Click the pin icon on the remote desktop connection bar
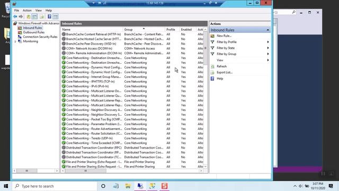Screen dimensions: 339x191 (100, 3)
